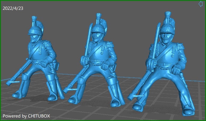Image resolution: width=206 pixels, height=121 pixels.
Task: Select the middle cavalry soldier model's chest
Action: [99, 53]
